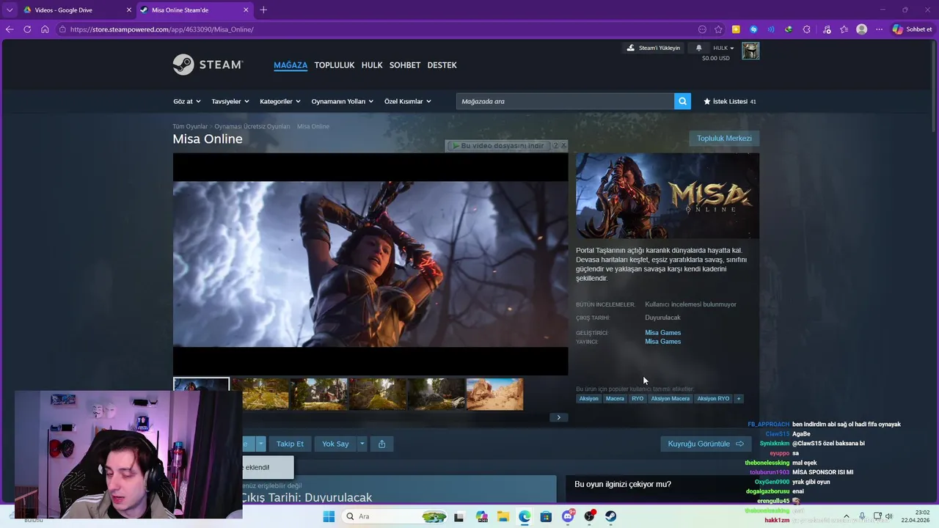The height and width of the screenshot is (528, 939).
Task: Click the Takip Et button
Action: (290, 444)
